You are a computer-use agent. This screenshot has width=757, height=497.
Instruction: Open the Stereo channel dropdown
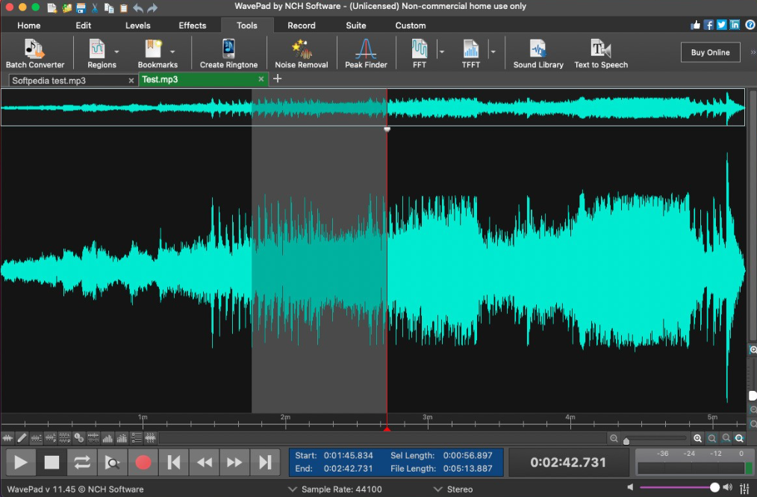tap(453, 490)
